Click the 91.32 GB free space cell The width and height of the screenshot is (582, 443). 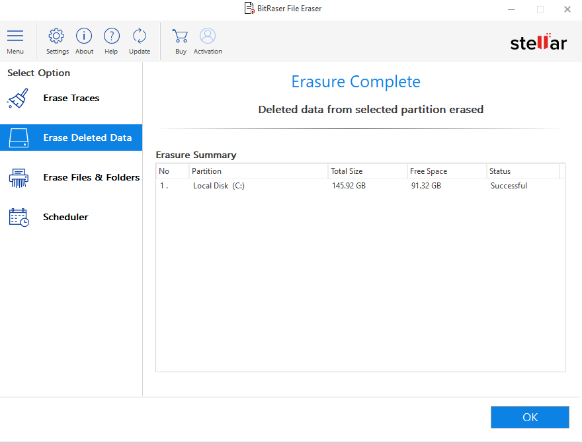pyautogui.click(x=426, y=186)
